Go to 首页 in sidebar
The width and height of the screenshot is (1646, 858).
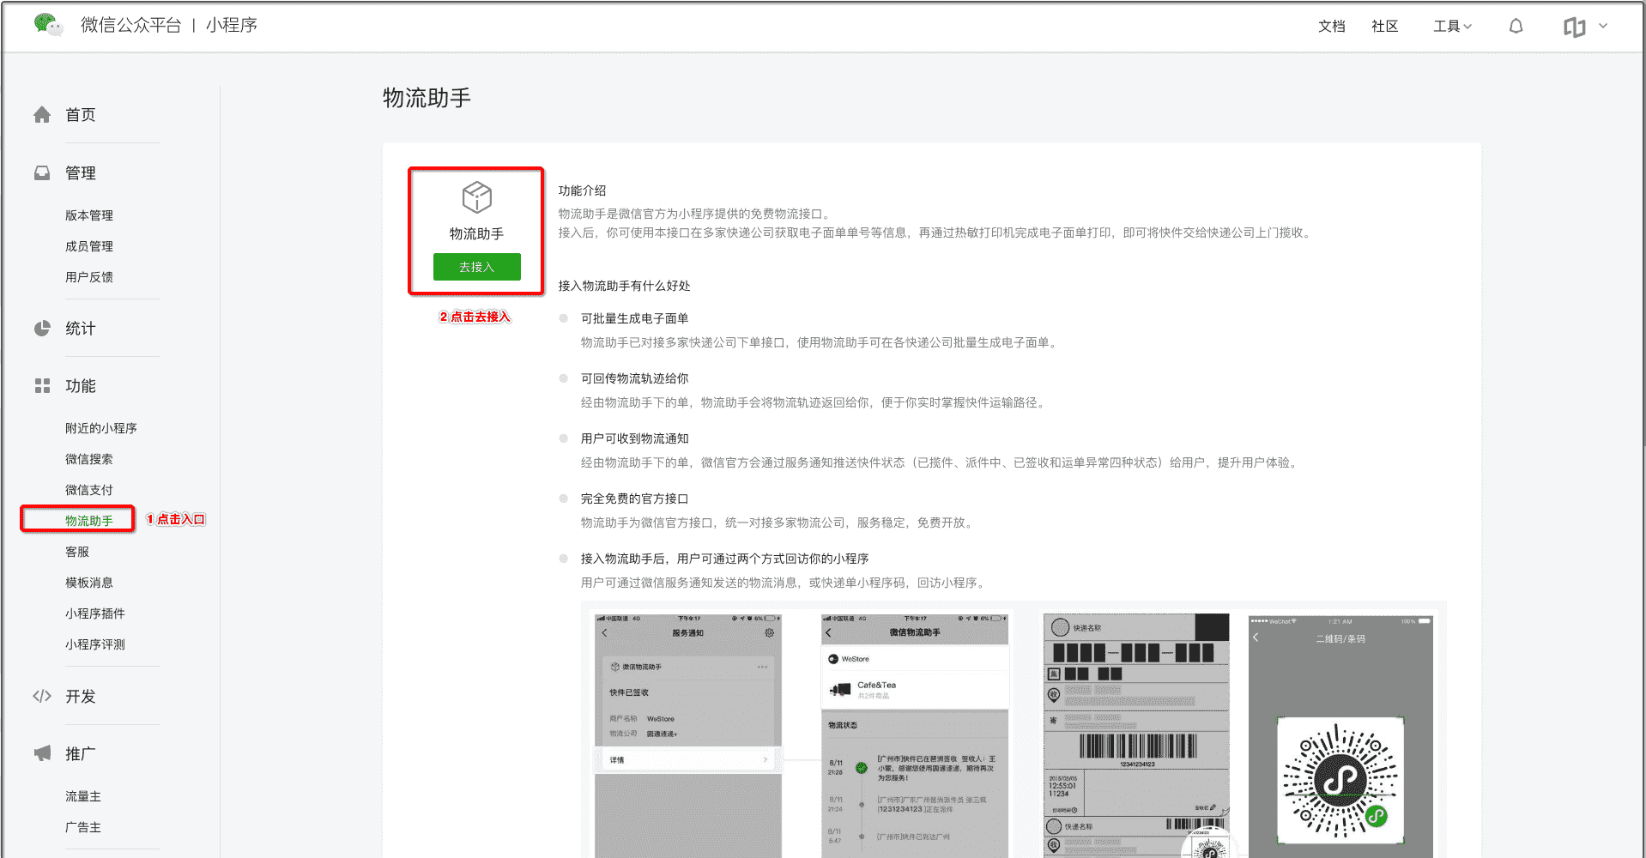click(81, 114)
